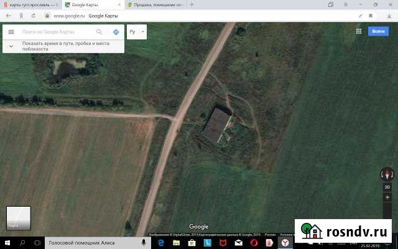The height and width of the screenshot is (249, 398).
Task: Open directions with the blue route icon
Action: tap(116, 32)
